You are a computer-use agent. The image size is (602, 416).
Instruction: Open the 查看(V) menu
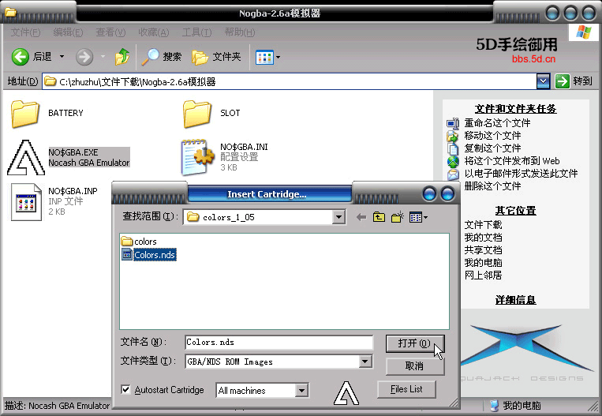[x=110, y=32]
